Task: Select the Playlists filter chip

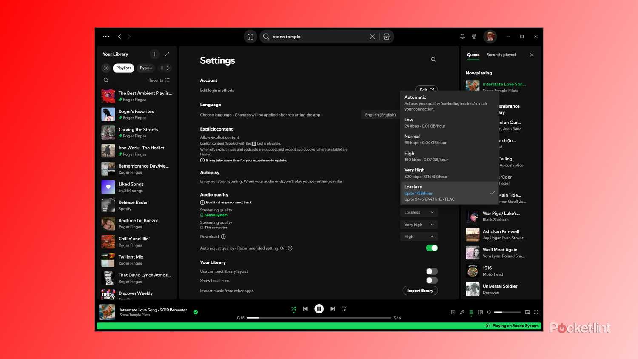Action: pos(123,68)
